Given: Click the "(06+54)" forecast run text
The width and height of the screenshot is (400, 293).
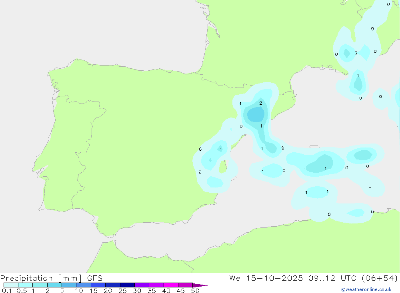Looking at the screenshot, I should coord(380,278).
